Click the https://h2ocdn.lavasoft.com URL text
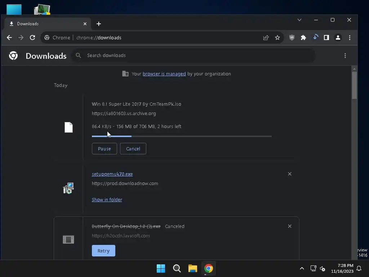 (121, 236)
